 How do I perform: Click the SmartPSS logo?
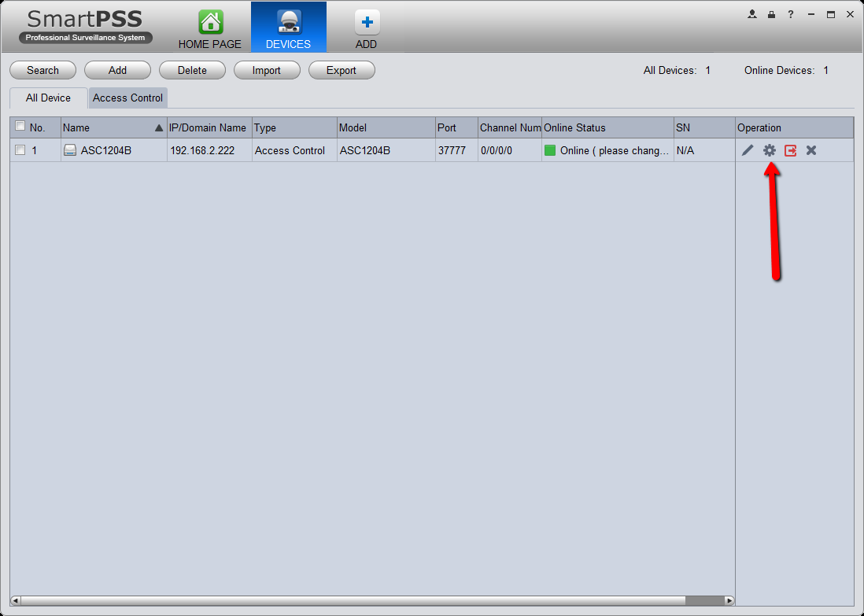86,27
